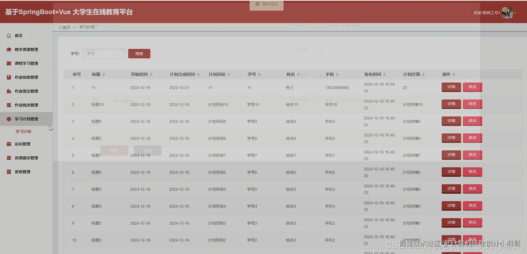Viewport: 527px width, 254px height.
Task: Go to 首页 via the breadcrumb link
Action: click(66, 27)
